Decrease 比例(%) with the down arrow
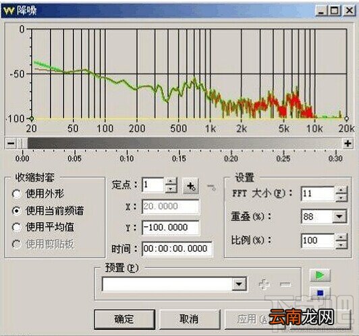Viewport: 359px width, 336px height. click(341, 244)
